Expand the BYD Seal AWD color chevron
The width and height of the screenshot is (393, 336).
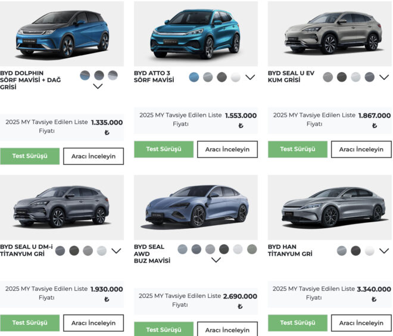coord(216,260)
